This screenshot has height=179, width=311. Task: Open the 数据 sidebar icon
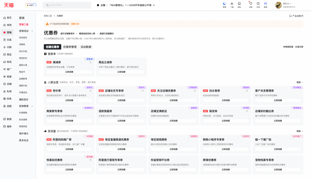[x=7, y=119]
